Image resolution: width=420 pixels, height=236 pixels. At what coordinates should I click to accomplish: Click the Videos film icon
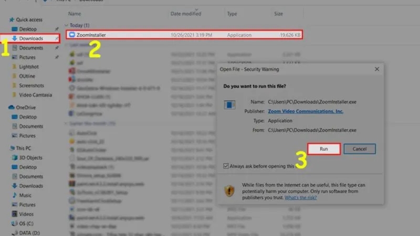tap(15, 214)
